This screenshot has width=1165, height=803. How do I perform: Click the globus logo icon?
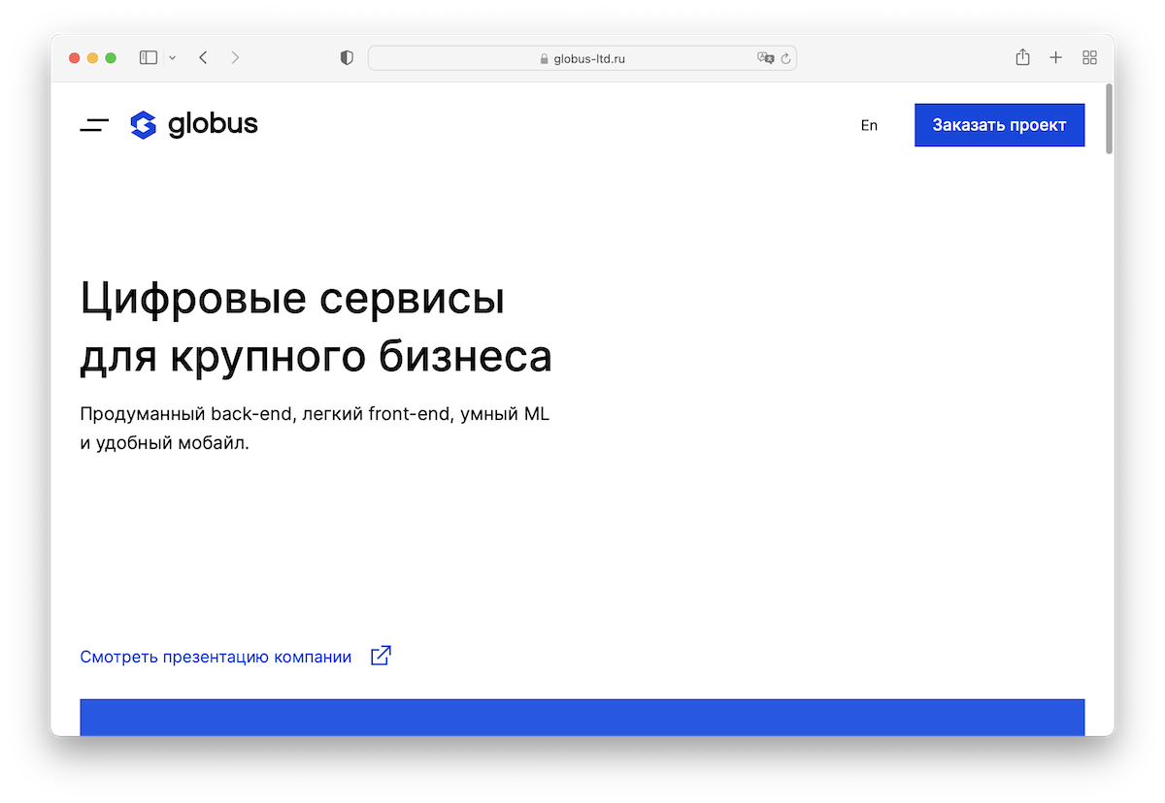143,125
